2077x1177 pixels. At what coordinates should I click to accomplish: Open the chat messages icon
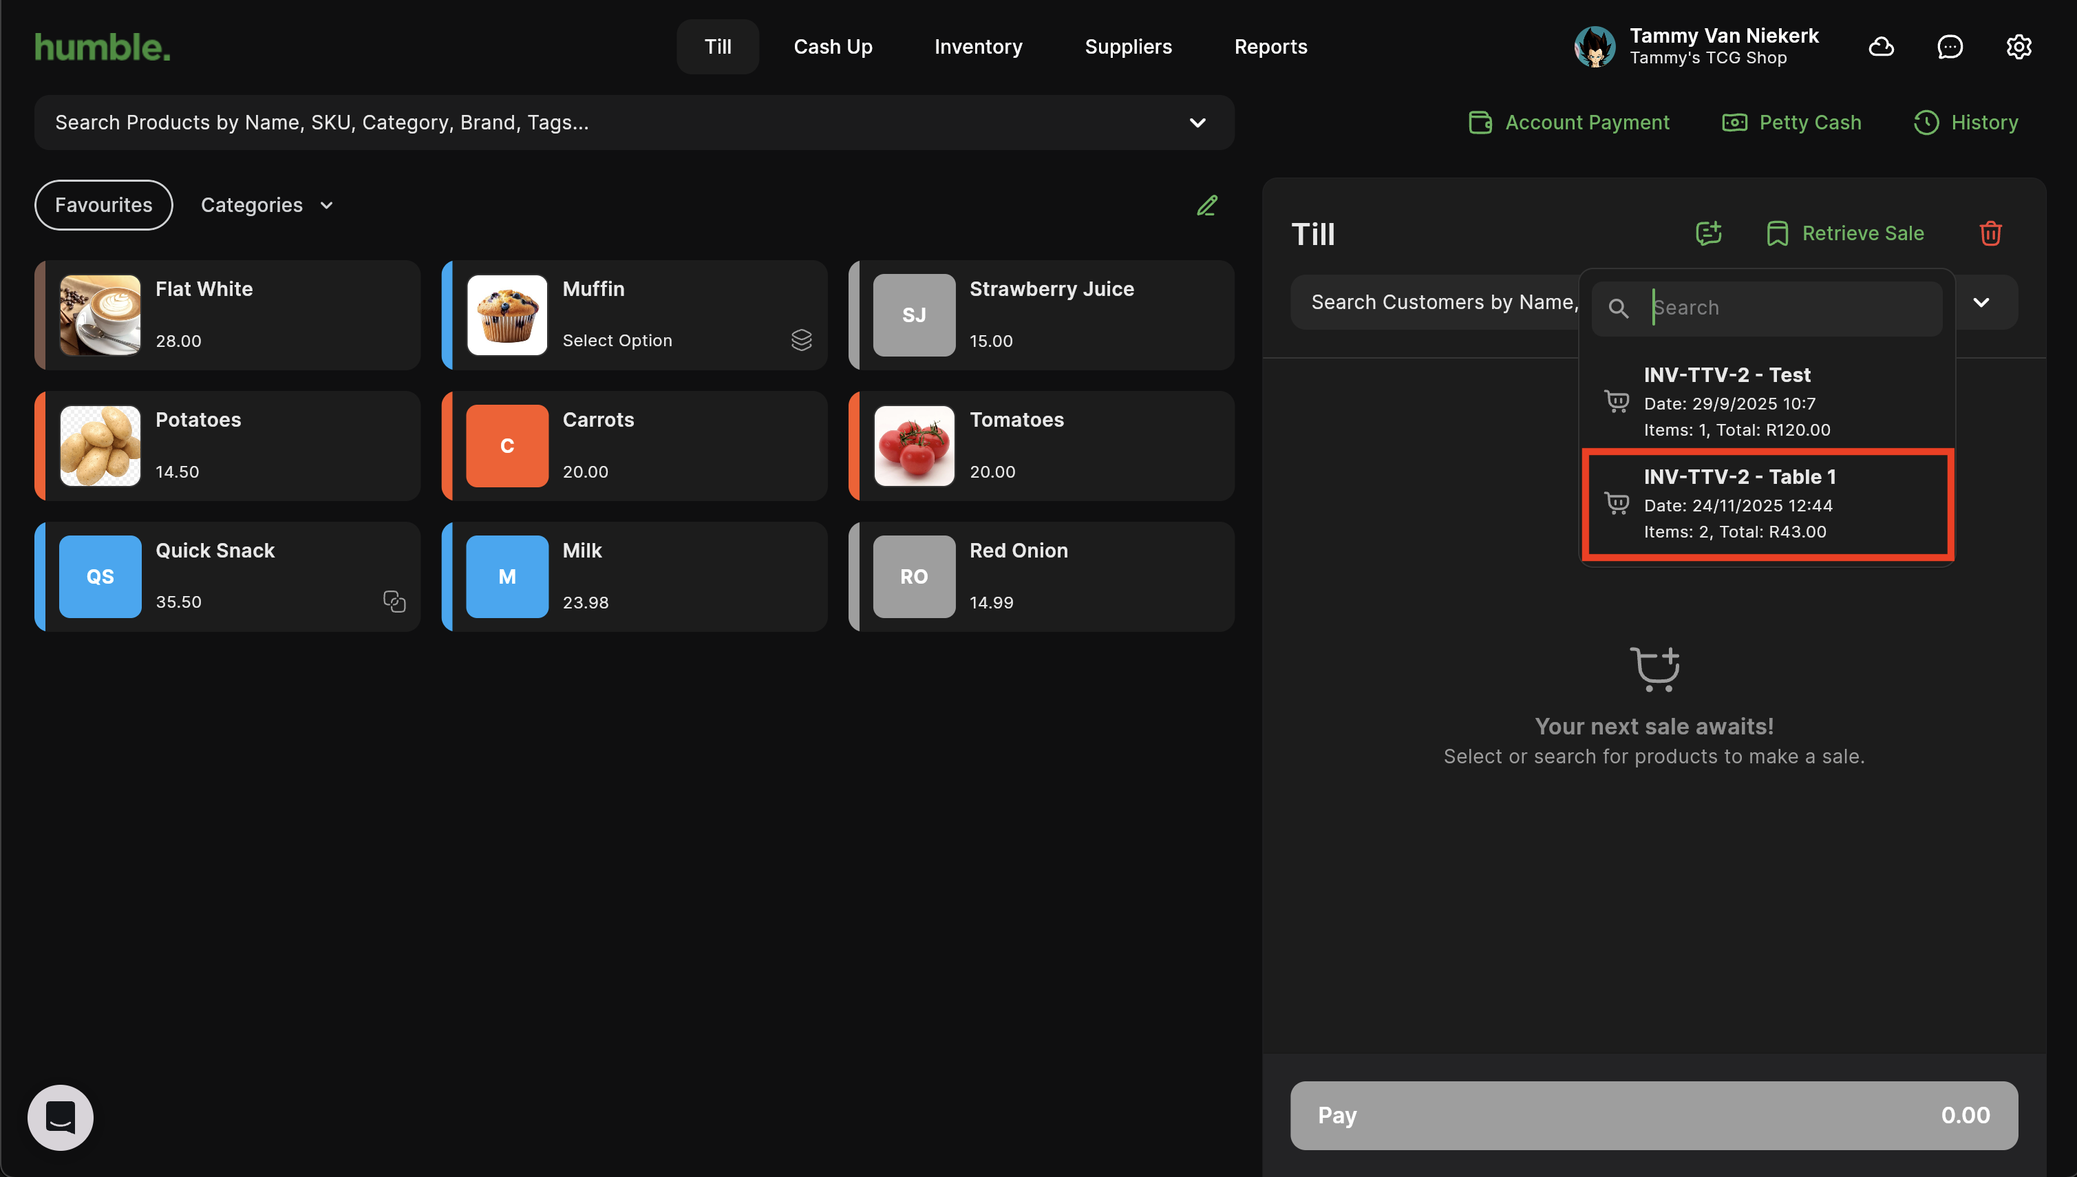pyautogui.click(x=1949, y=47)
